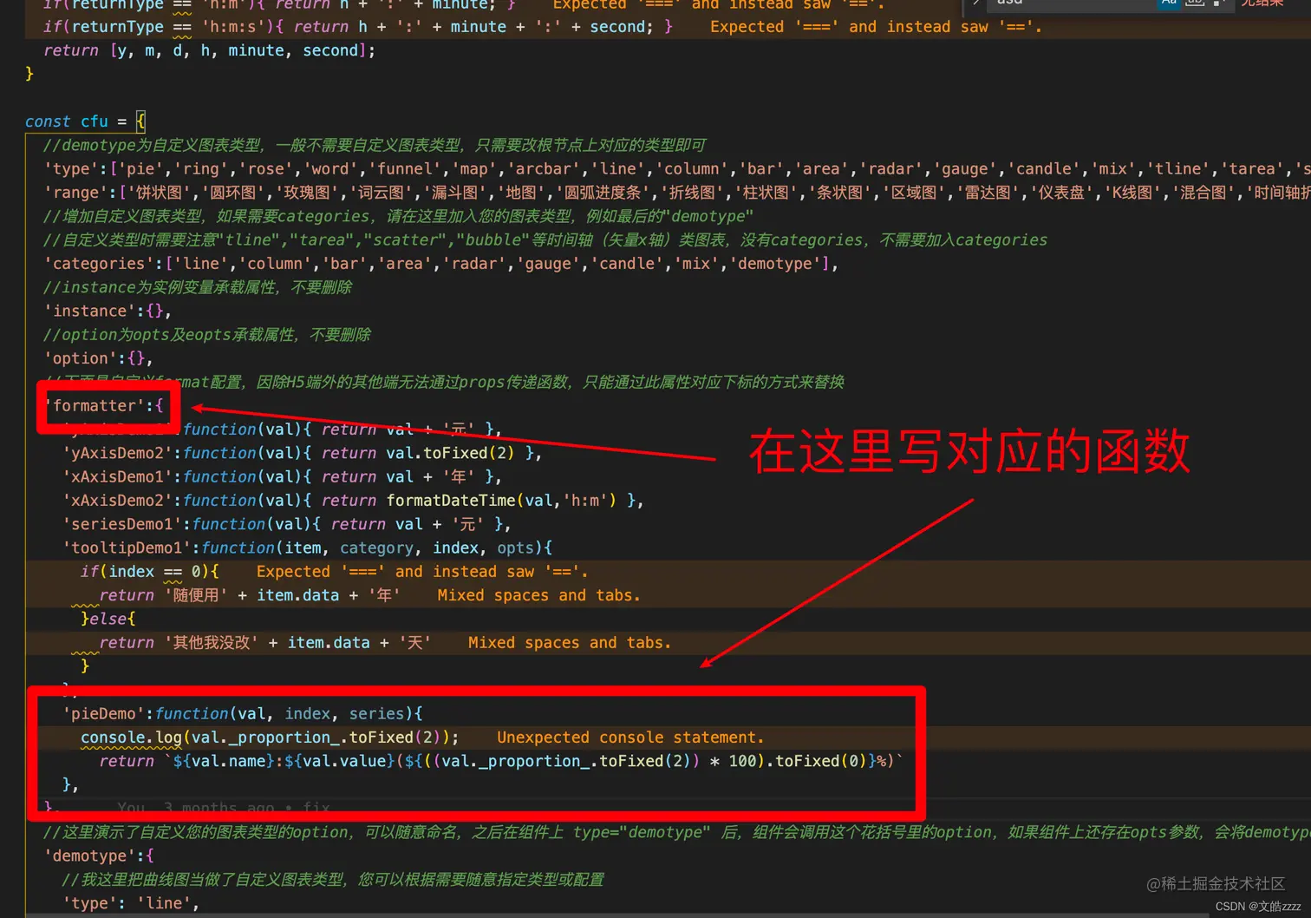
Task: Click the 'pieDemo' function key
Action: [x=103, y=713]
